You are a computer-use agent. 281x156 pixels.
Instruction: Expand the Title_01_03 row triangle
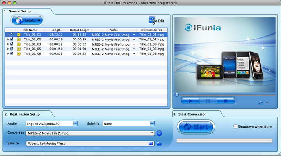[x=8, y=44]
